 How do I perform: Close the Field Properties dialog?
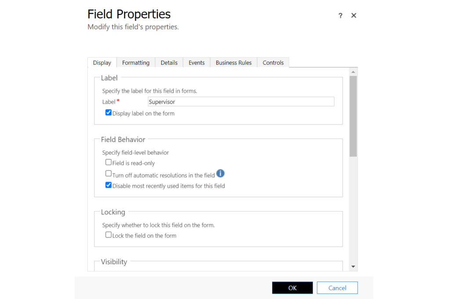pyautogui.click(x=354, y=15)
